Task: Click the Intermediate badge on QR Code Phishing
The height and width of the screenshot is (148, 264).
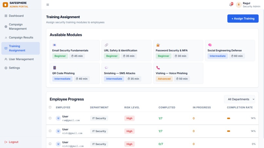Action: tap(62, 79)
